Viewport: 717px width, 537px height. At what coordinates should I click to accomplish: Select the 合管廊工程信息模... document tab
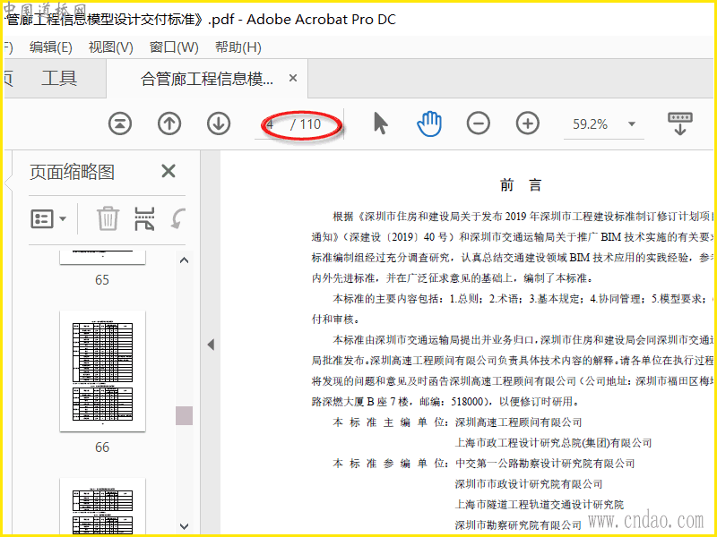(207, 79)
